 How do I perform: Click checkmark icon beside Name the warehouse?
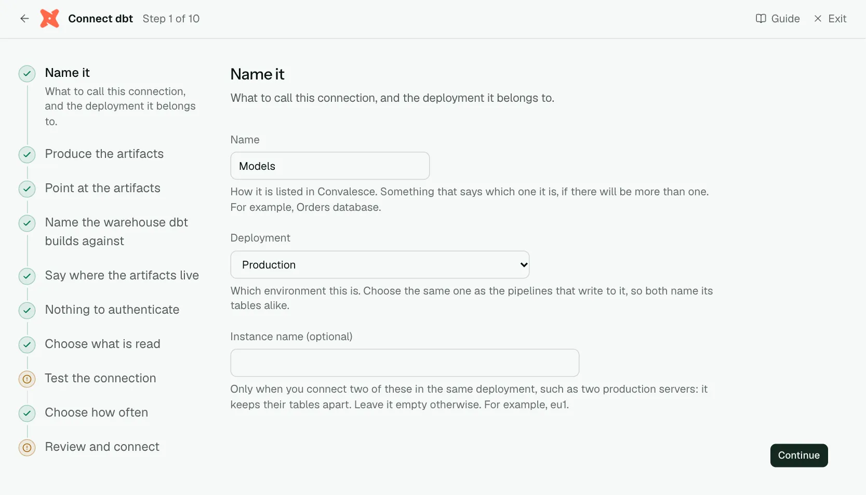[27, 223]
